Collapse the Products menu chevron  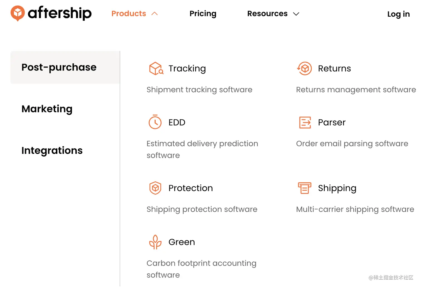155,14
